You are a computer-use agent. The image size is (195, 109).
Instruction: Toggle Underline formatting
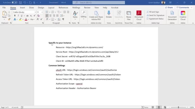(22, 16)
